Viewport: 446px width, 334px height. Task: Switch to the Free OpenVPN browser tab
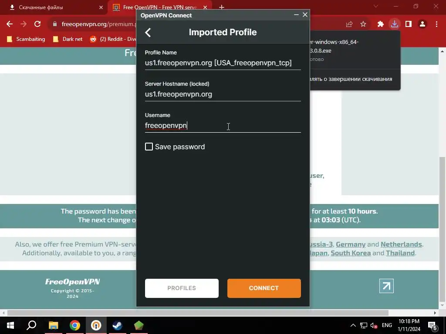click(x=159, y=7)
